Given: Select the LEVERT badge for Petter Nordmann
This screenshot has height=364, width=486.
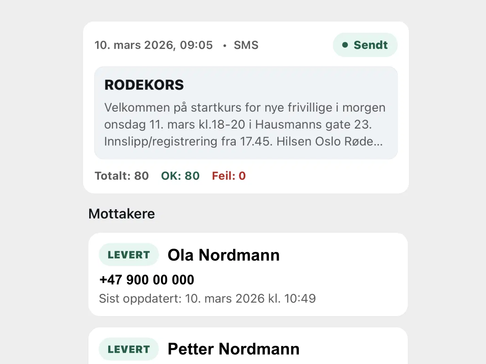Looking at the screenshot, I should tap(129, 349).
